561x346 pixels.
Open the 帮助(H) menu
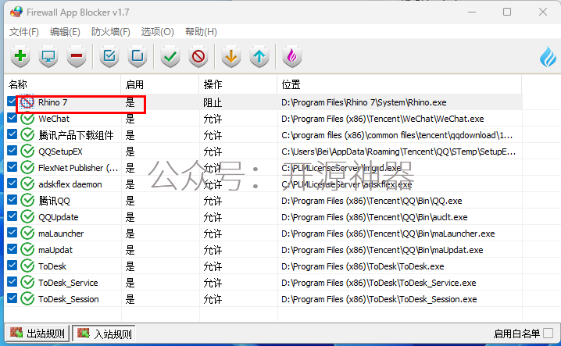coord(201,32)
